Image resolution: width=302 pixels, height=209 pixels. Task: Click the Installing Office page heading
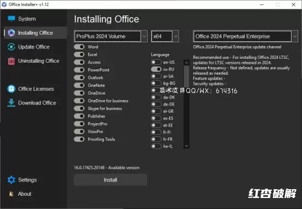[107, 19]
